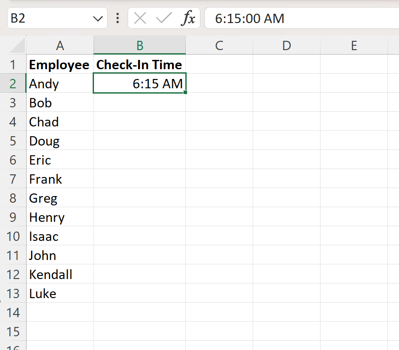Viewport: 399px width, 350px height.
Task: Select the cell containing Bob
Action: click(x=60, y=102)
